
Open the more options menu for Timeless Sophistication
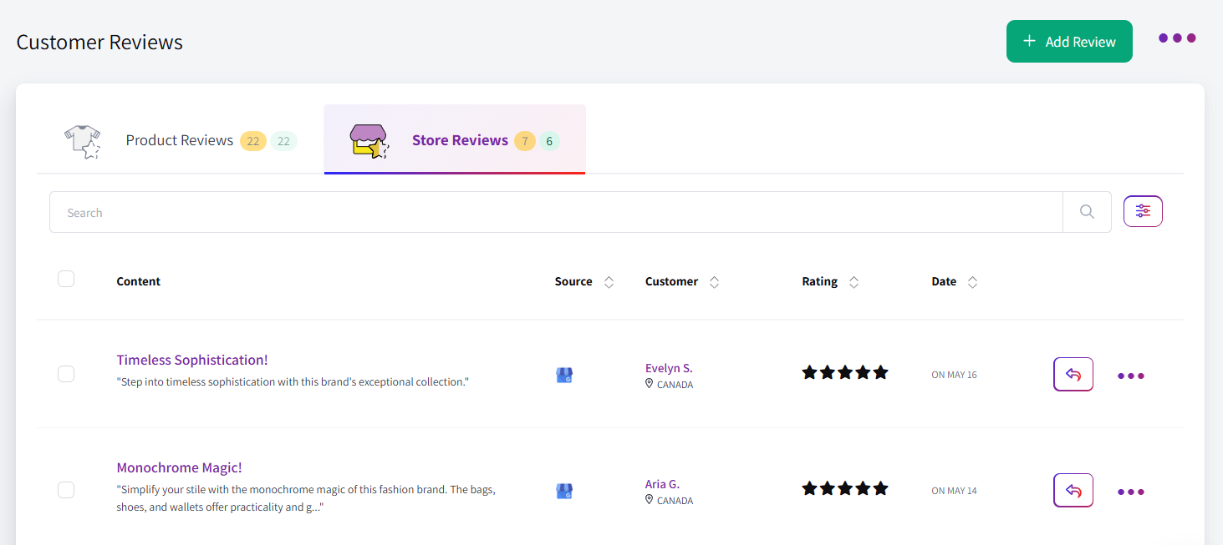pyautogui.click(x=1130, y=376)
